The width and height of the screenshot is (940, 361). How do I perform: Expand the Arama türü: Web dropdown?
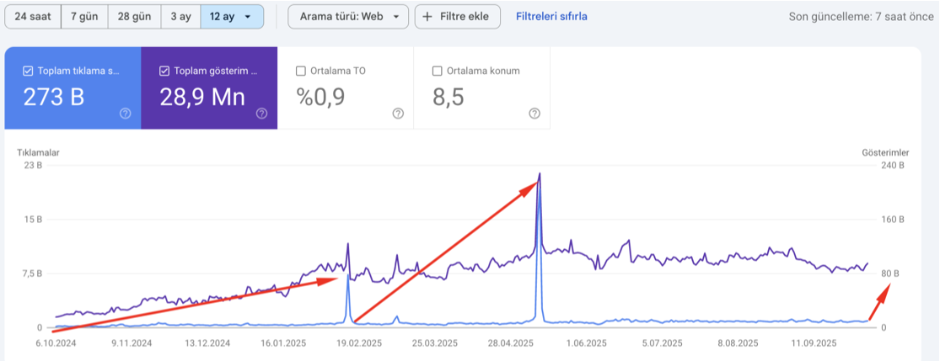[348, 17]
